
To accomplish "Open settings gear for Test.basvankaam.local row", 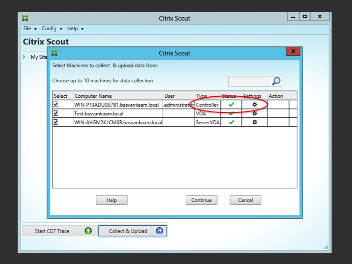I will [x=255, y=113].
